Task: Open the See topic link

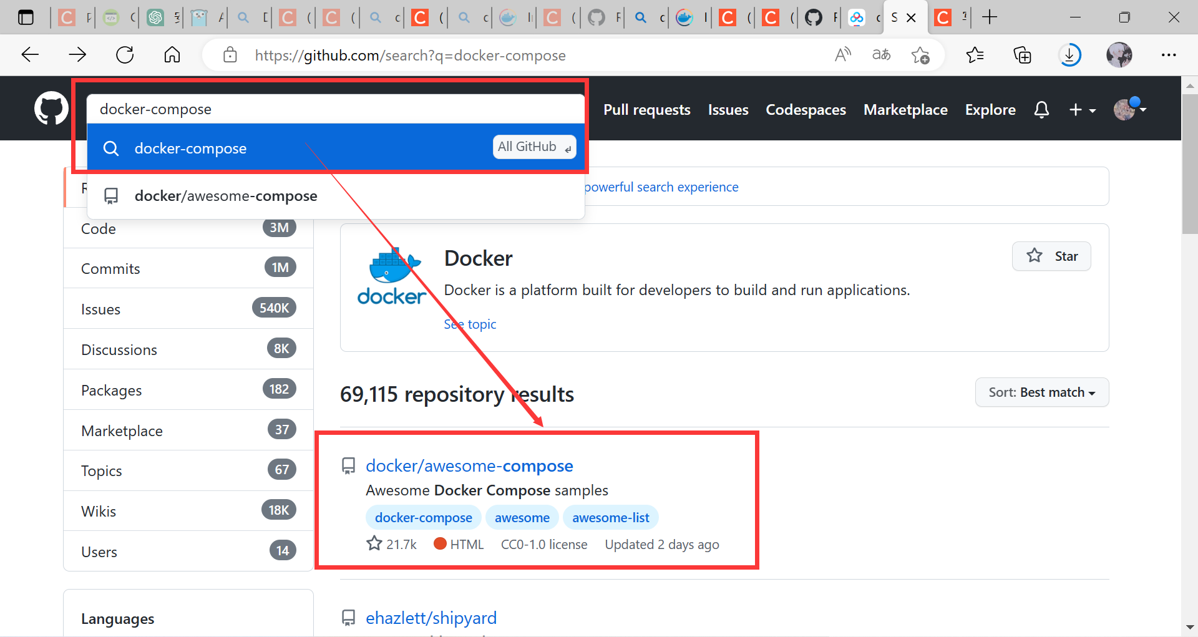Action: click(470, 324)
